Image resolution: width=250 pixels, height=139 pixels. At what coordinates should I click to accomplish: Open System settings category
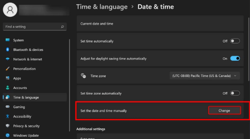coord(35,40)
